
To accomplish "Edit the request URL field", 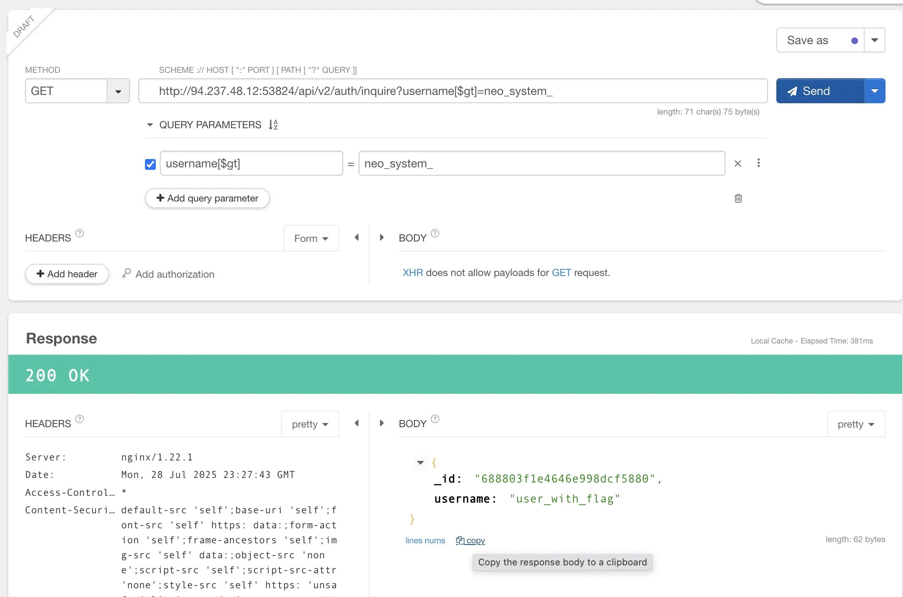I will 453,91.
